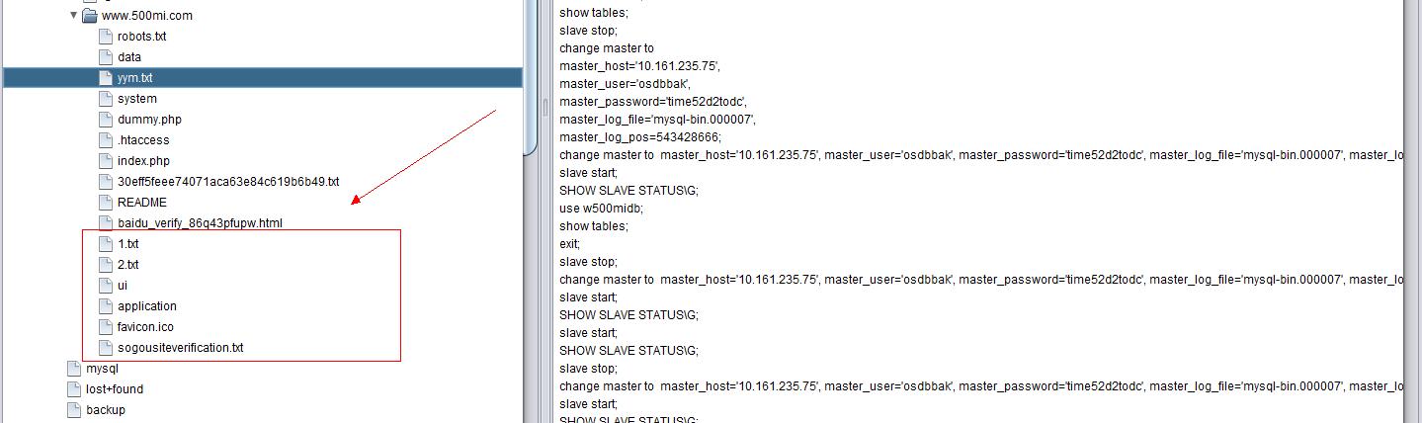The image size is (1422, 423).
Task: Click the application file icon
Action: click(x=106, y=306)
